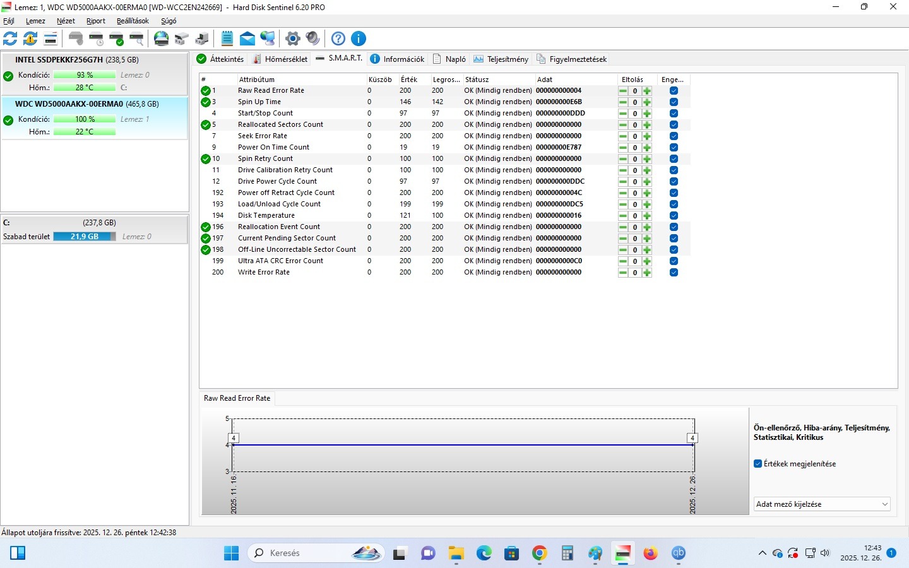The width and height of the screenshot is (909, 568).
Task: Toggle enable checkbox for Write Error Rate
Action: [x=674, y=273]
